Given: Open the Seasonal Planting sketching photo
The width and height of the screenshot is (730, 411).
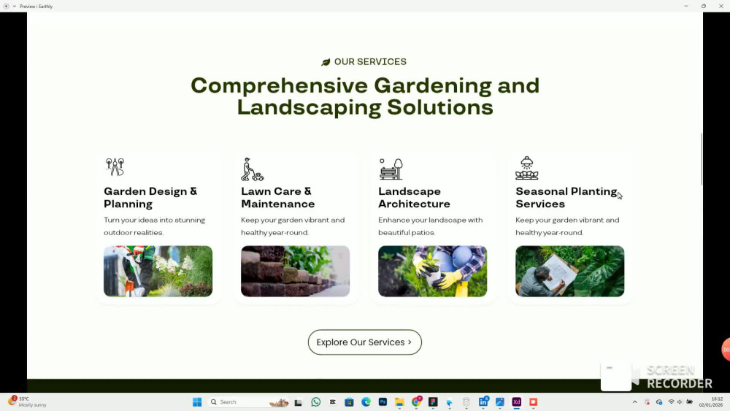Looking at the screenshot, I should (570, 272).
